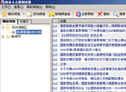This screenshot has width=126, height=92.
Task: Open the 精彩频道 dropdown arrow
Action: (24, 14)
